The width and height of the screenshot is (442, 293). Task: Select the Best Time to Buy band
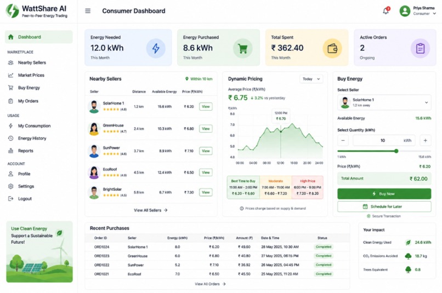tap(243, 187)
